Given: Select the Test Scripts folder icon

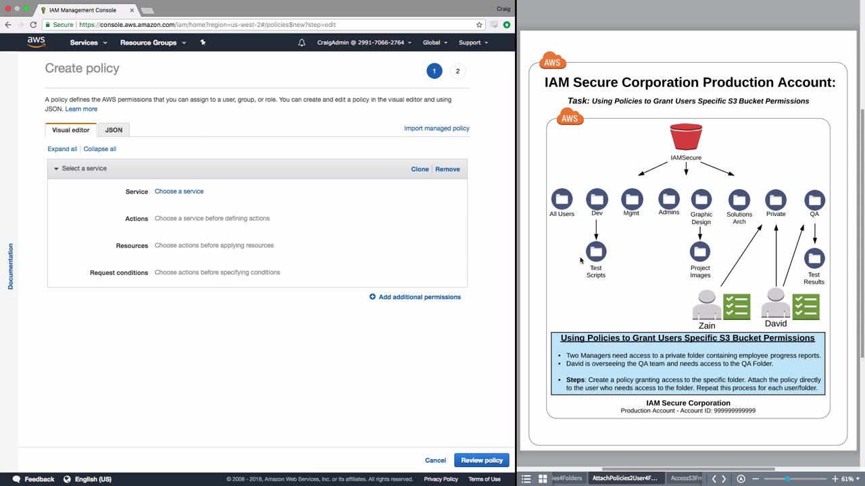Looking at the screenshot, I should pos(596,252).
